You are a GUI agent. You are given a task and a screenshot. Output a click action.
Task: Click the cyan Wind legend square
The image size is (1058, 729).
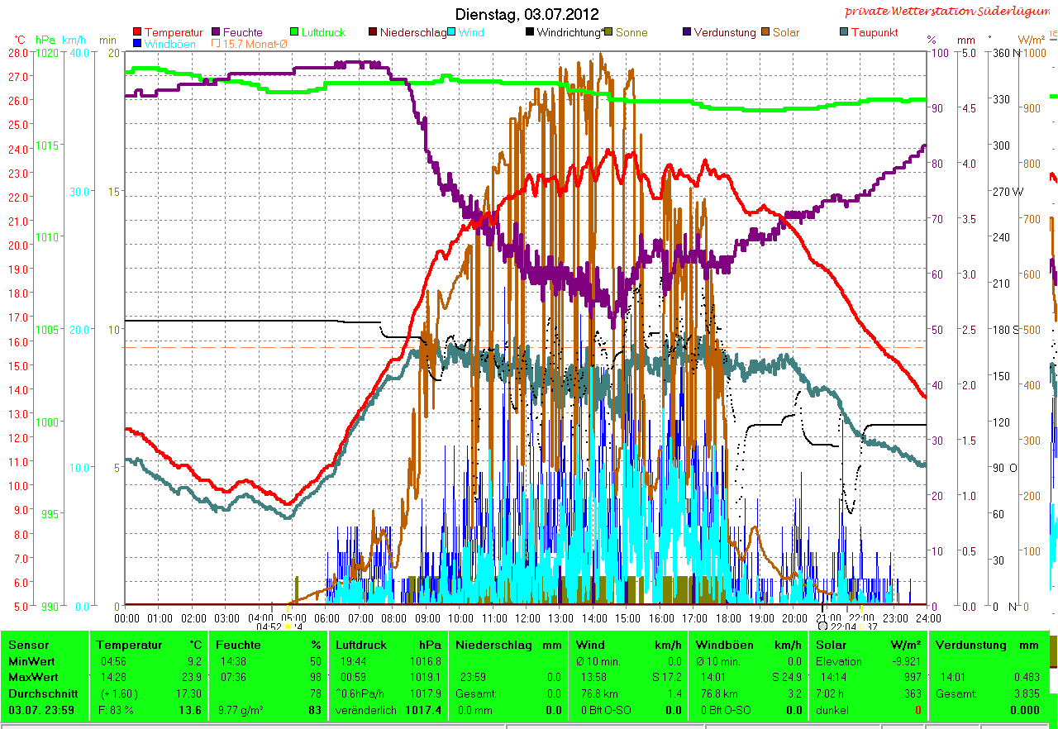453,33
